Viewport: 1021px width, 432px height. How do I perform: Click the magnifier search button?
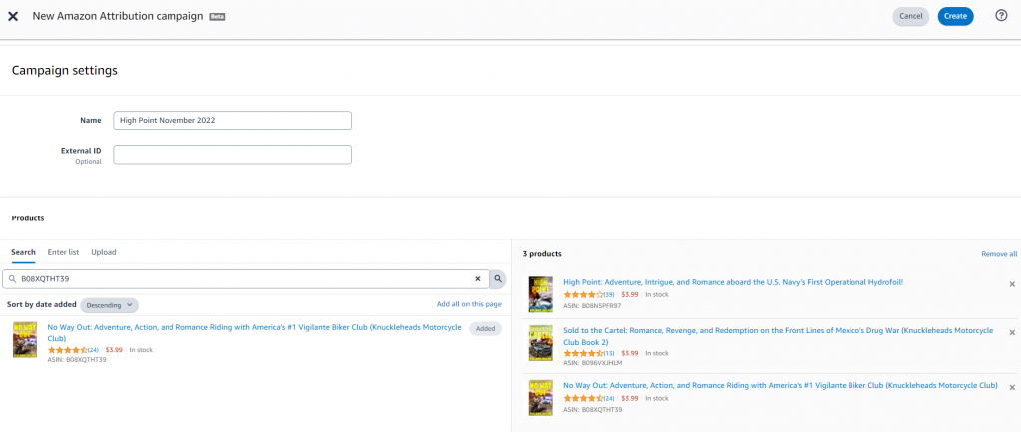click(x=498, y=279)
